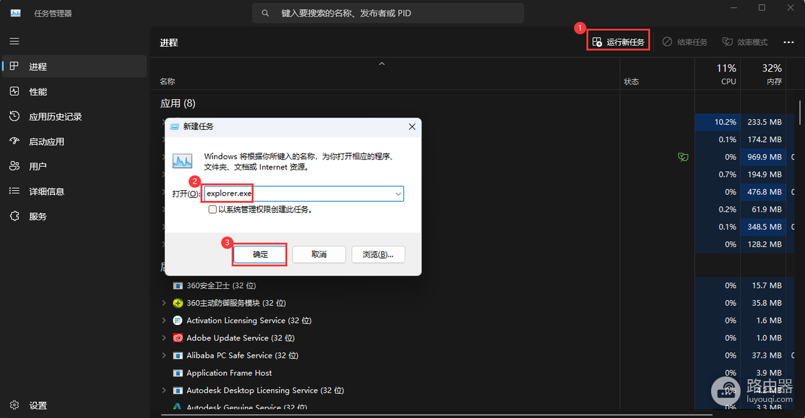The image size is (805, 418).
Task: Click the Activation Licensing Service icon
Action: (x=178, y=320)
